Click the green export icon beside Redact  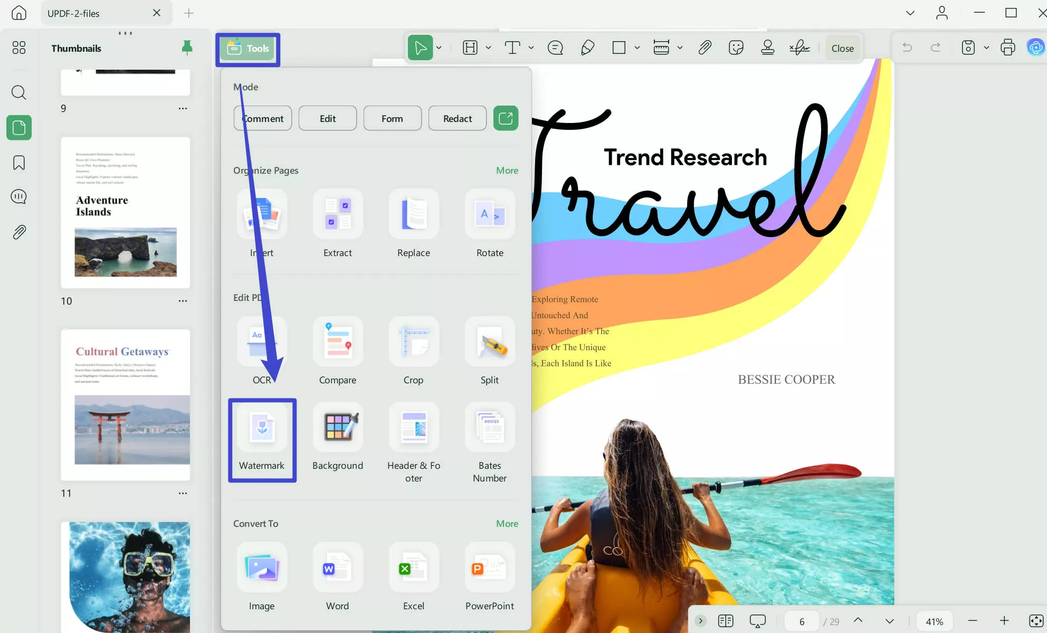pyautogui.click(x=506, y=118)
